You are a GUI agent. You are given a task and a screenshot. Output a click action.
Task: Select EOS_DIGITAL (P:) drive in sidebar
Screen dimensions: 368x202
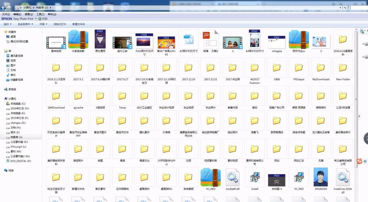19,161
